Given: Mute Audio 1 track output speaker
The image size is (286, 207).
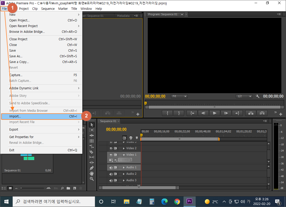Looking at the screenshot, I should click(x=111, y=168).
